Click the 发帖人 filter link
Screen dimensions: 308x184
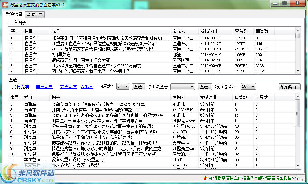tap(87, 87)
